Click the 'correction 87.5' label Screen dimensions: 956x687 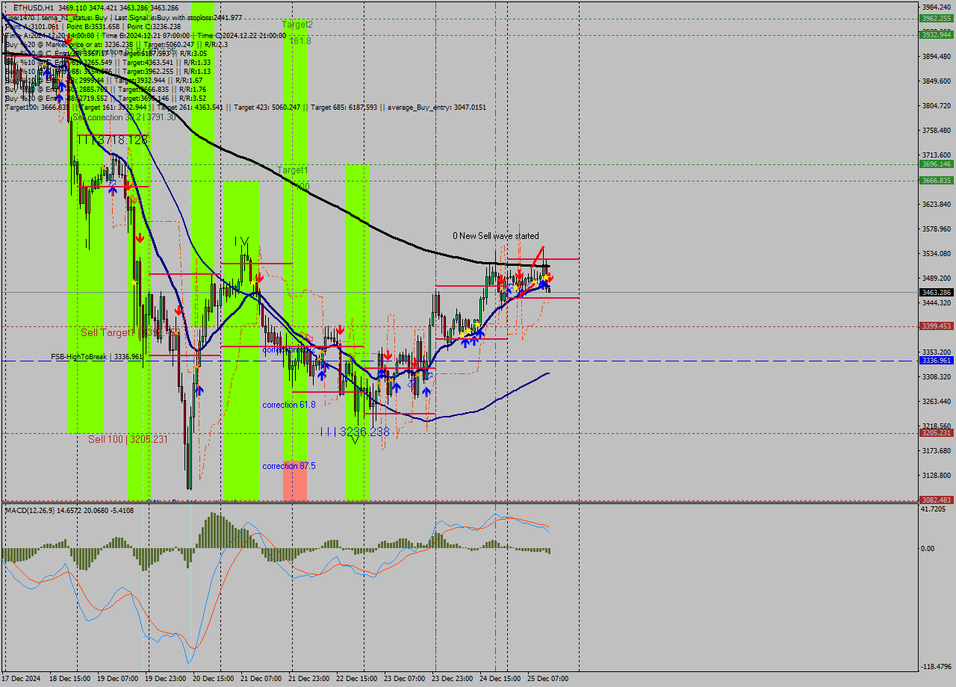point(289,466)
